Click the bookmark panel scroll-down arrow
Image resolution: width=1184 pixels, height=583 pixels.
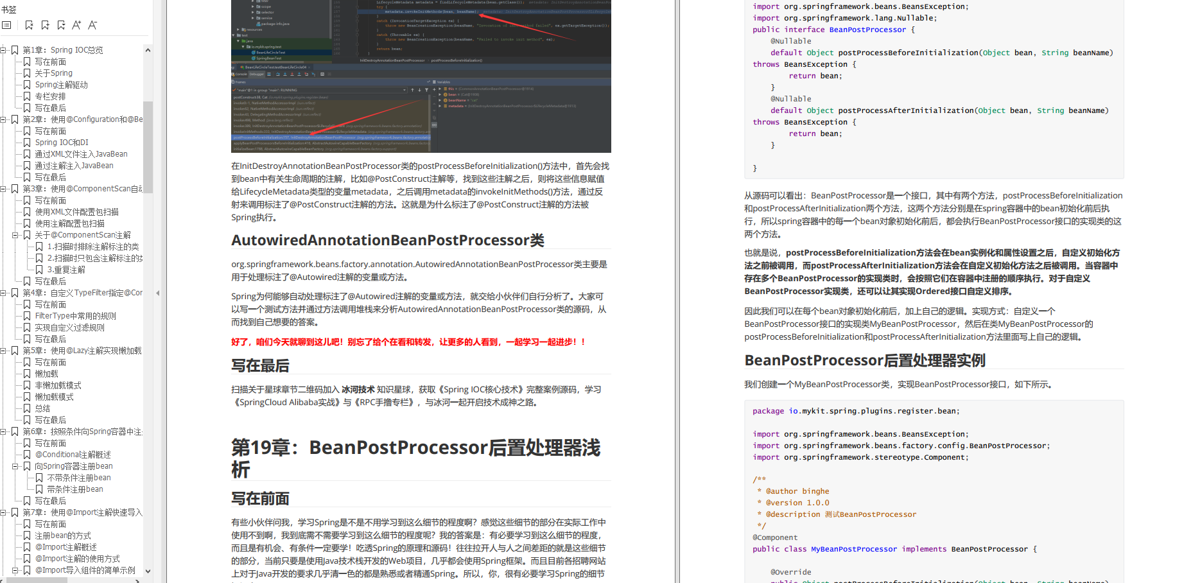click(x=148, y=571)
